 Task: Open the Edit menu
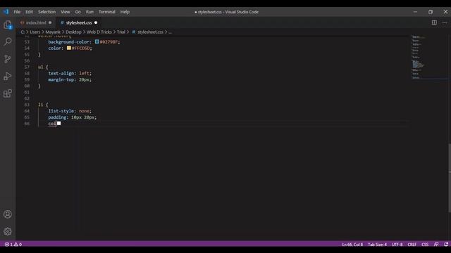tap(29, 12)
